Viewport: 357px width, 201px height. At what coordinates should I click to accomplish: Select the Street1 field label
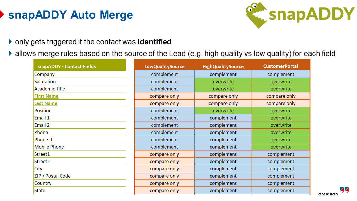(42, 154)
